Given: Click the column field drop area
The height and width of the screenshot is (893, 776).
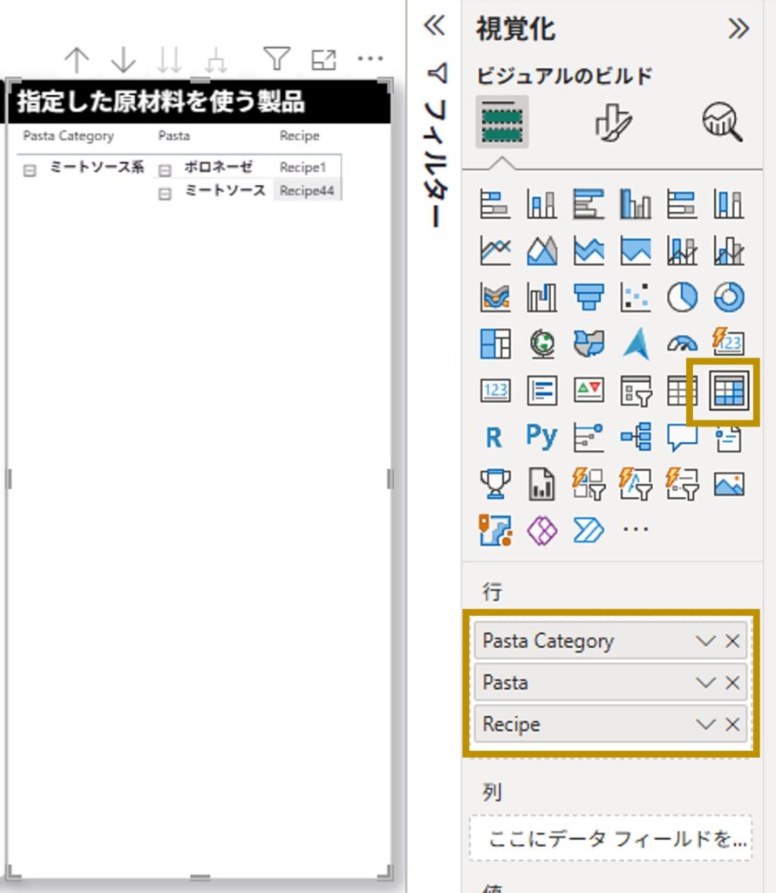Looking at the screenshot, I should coord(610,839).
